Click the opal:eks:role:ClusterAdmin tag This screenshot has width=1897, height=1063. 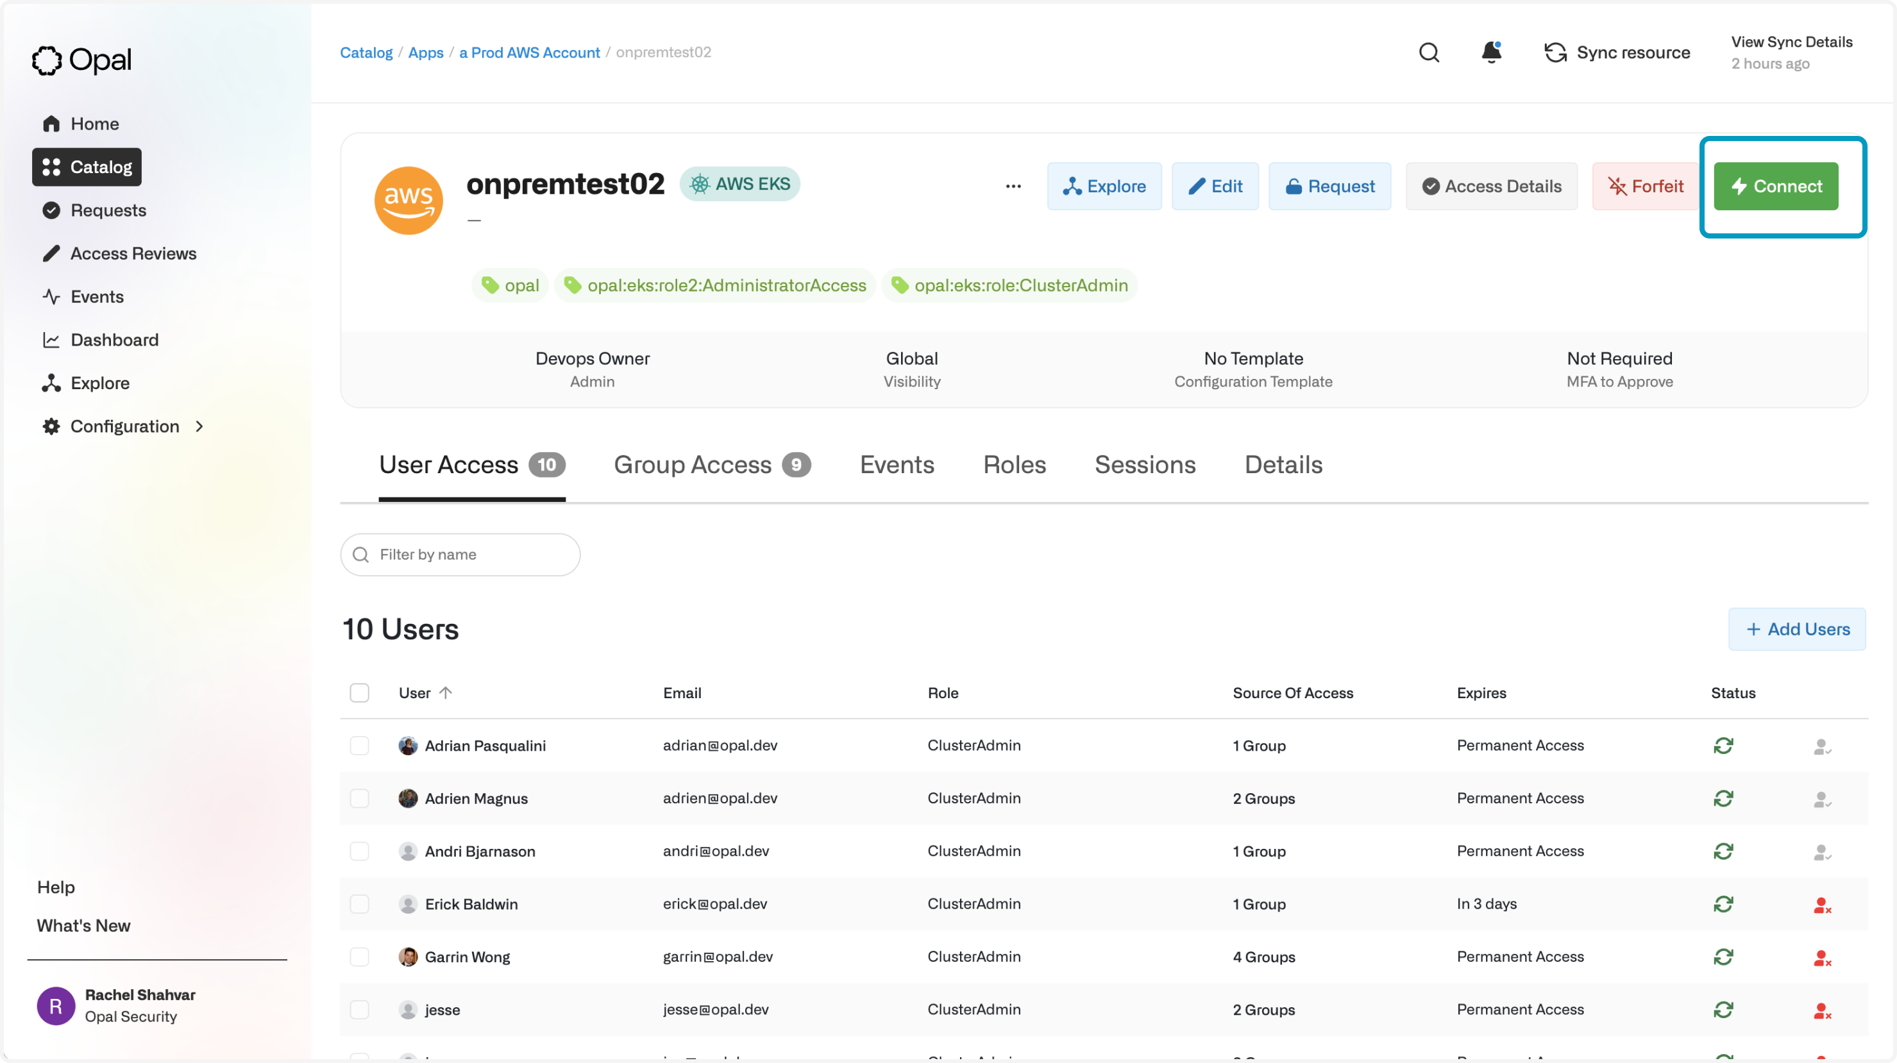[1009, 286]
